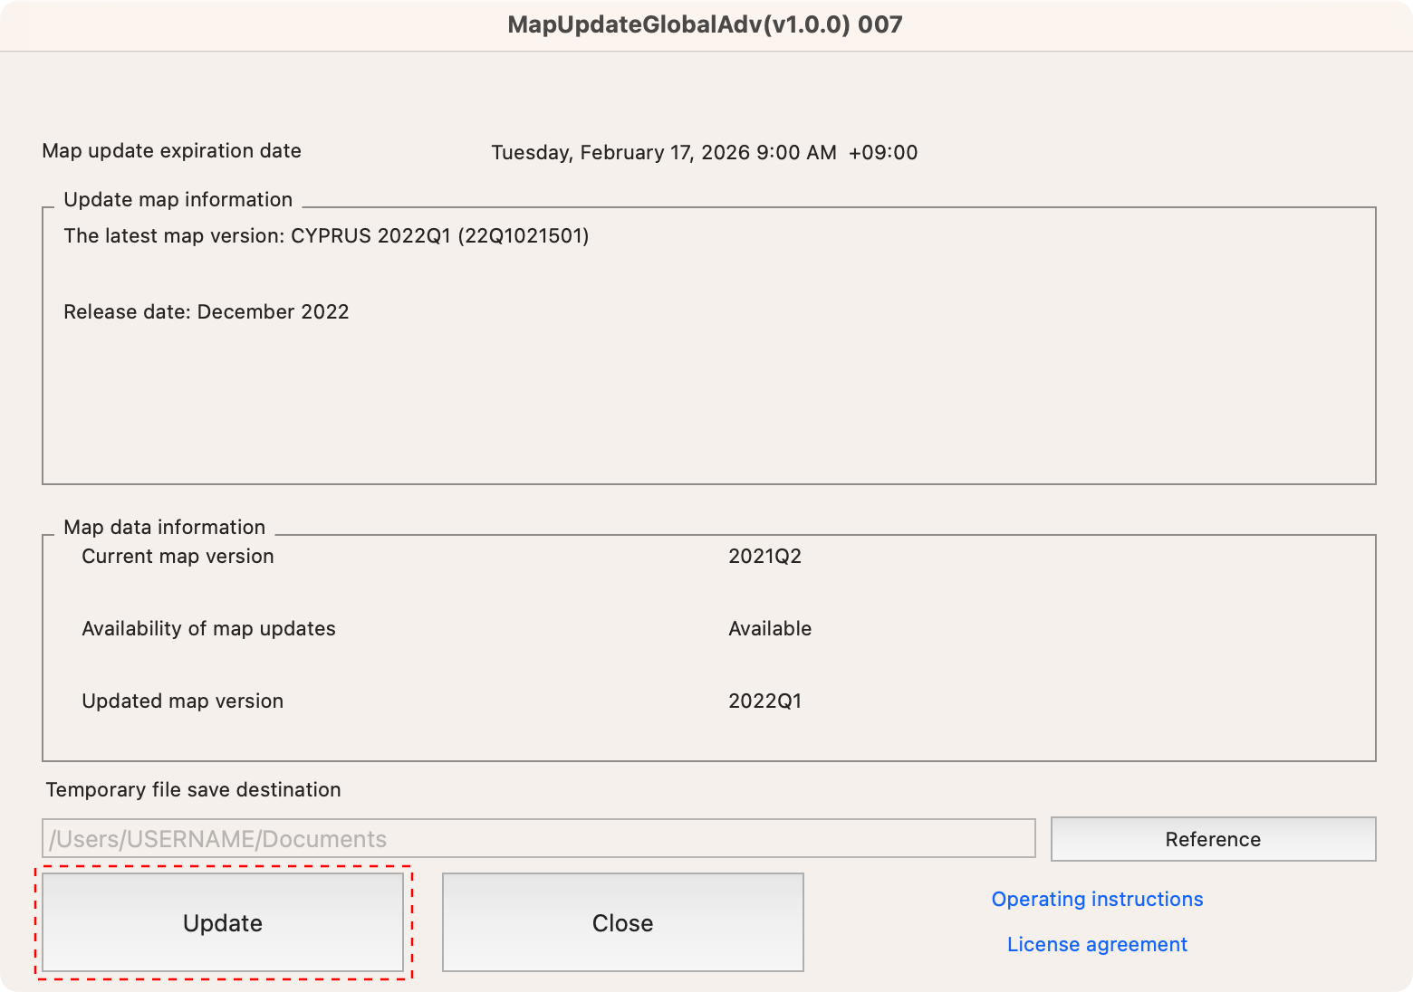
Task: Click the 2021Q2 current version value
Action: (764, 557)
